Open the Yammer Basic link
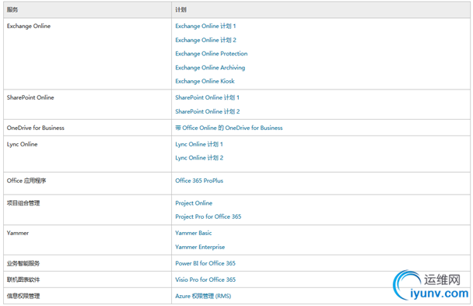 (x=194, y=233)
